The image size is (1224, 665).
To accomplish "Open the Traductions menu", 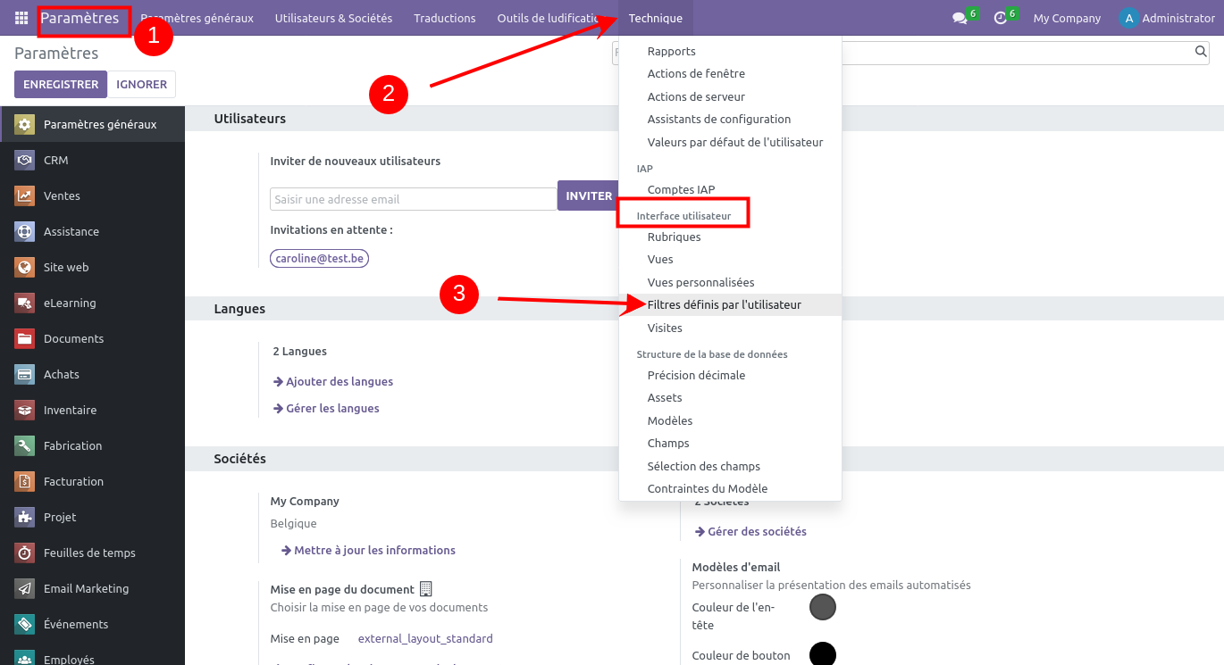I will coord(444,18).
